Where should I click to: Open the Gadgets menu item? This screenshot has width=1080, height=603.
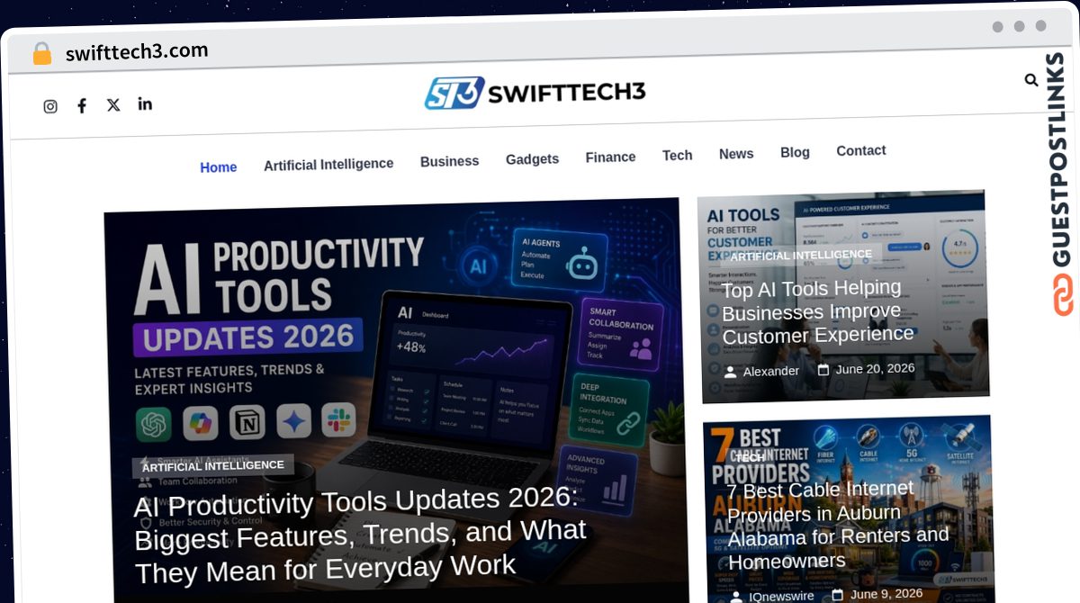tap(532, 159)
